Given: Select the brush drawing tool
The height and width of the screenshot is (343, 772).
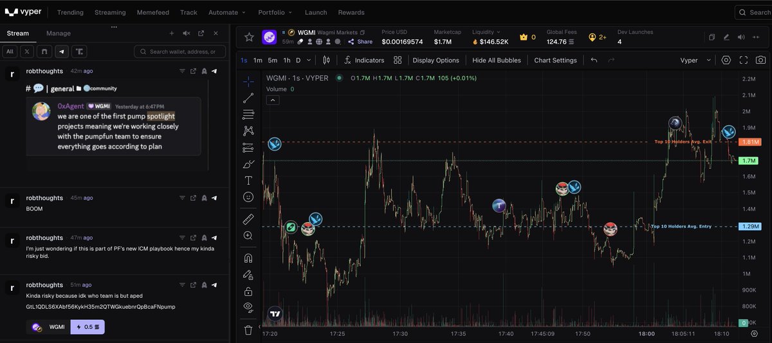Looking at the screenshot, I should tap(248, 163).
